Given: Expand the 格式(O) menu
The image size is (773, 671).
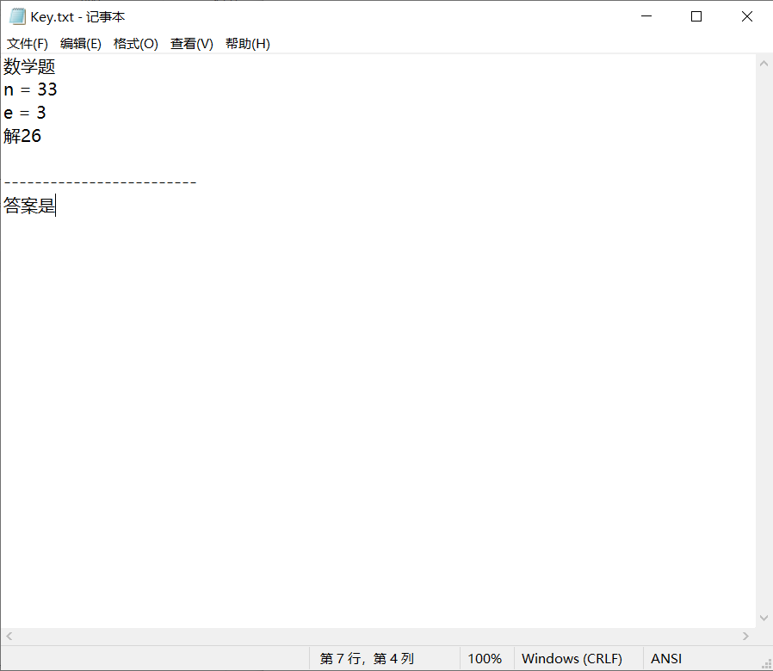Looking at the screenshot, I should click(136, 44).
